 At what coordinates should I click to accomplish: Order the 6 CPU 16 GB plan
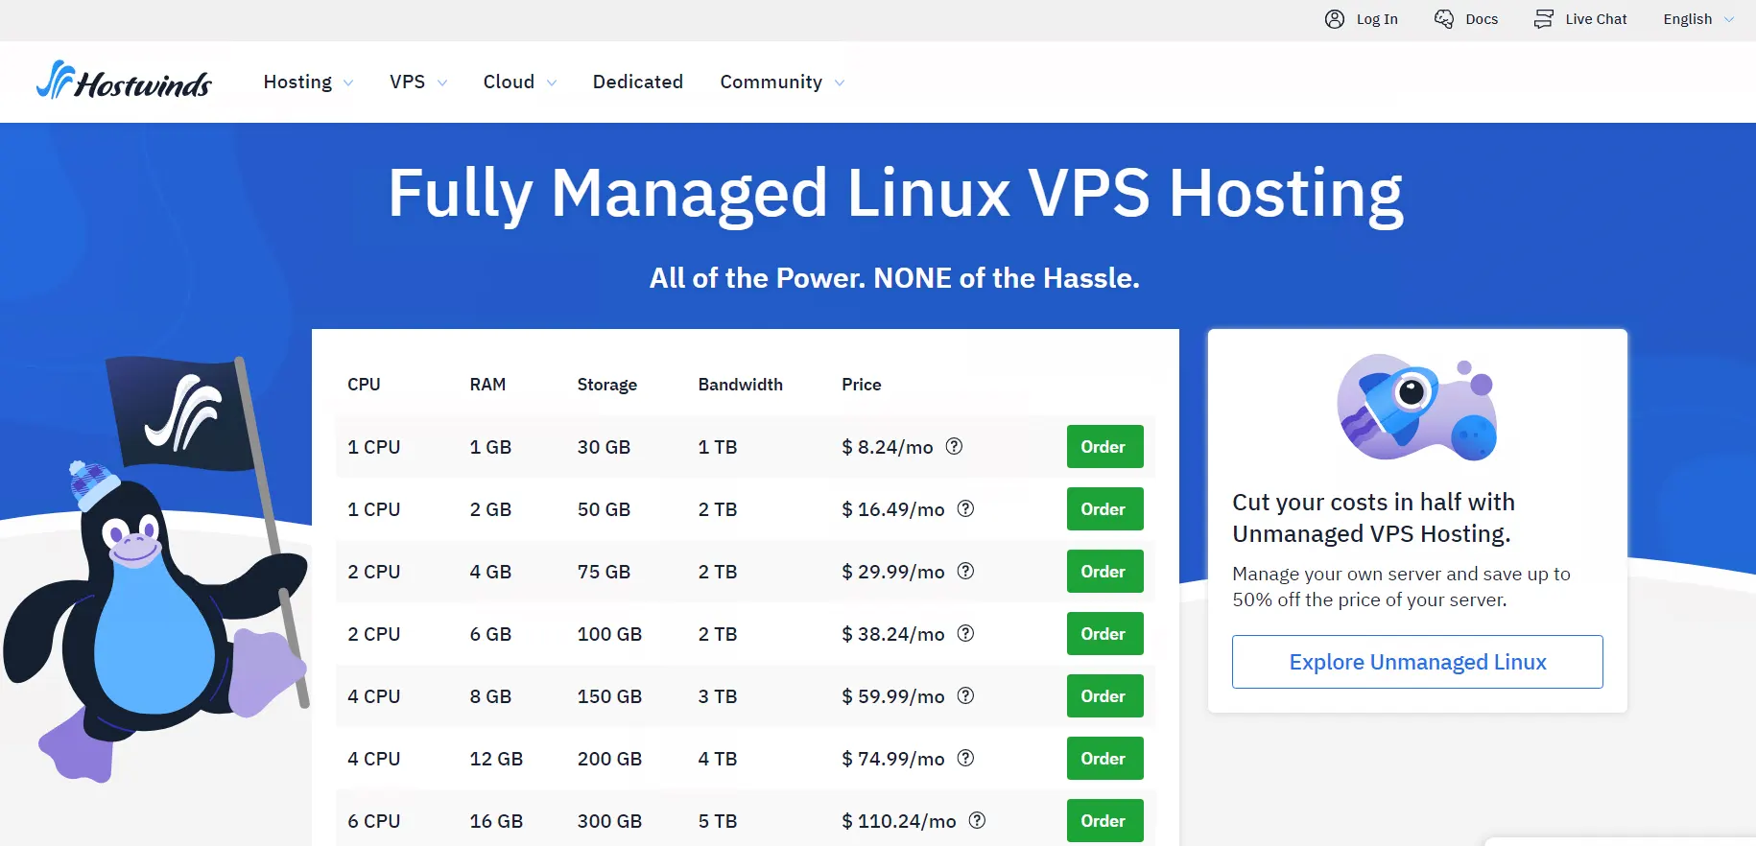[1104, 820]
